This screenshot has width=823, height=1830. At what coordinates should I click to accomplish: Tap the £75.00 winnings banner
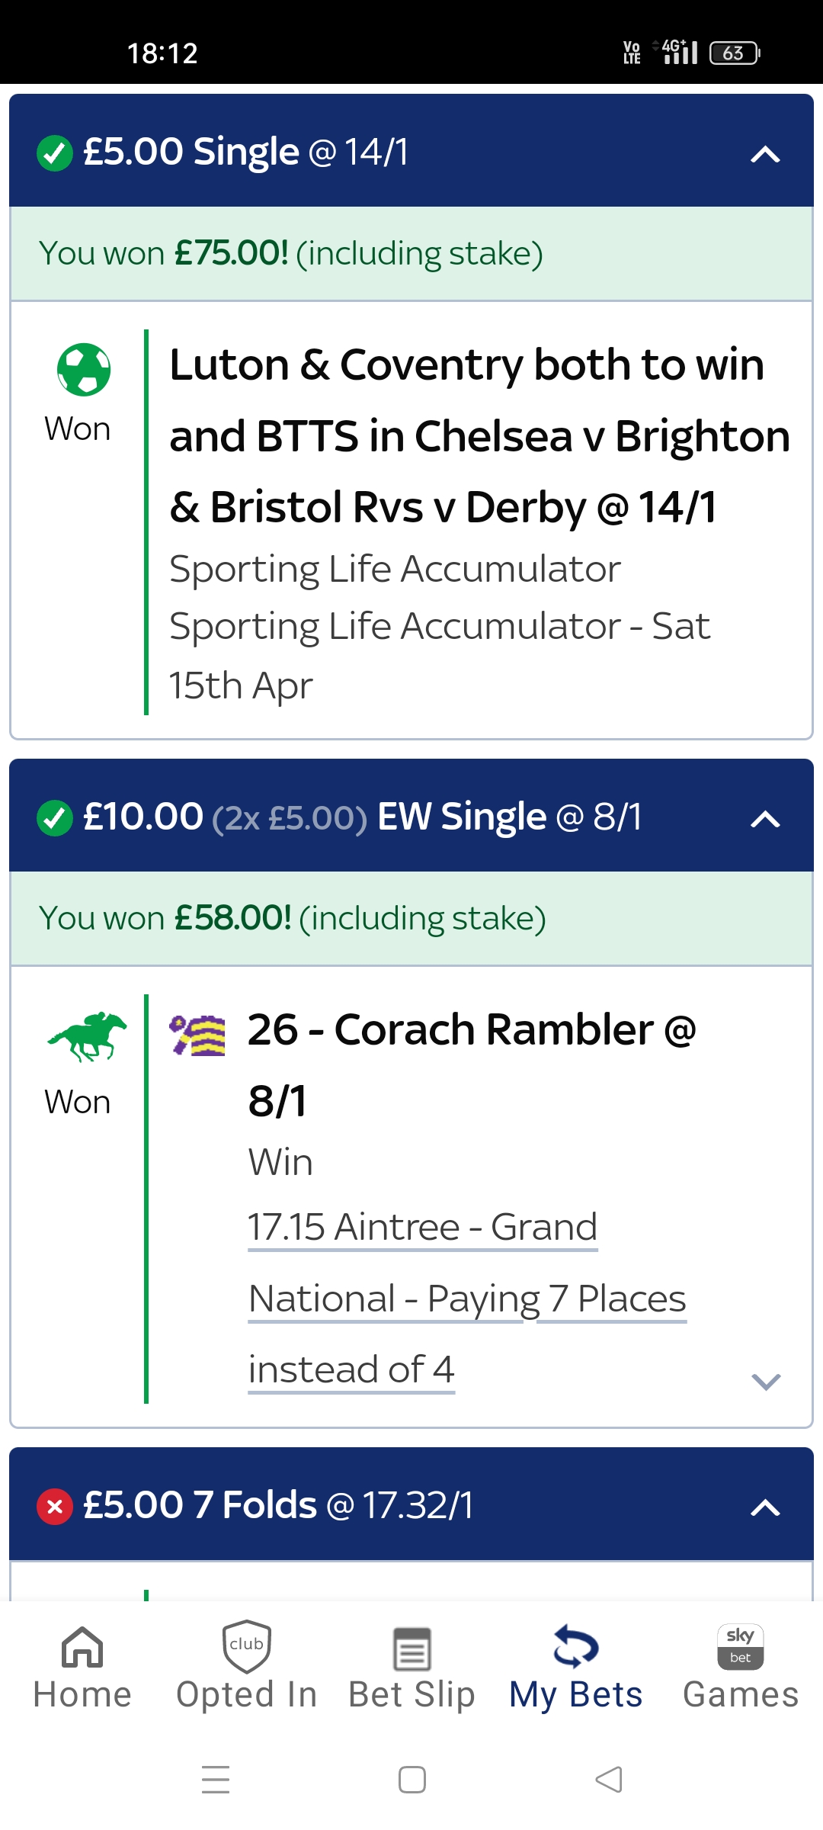[x=411, y=253]
